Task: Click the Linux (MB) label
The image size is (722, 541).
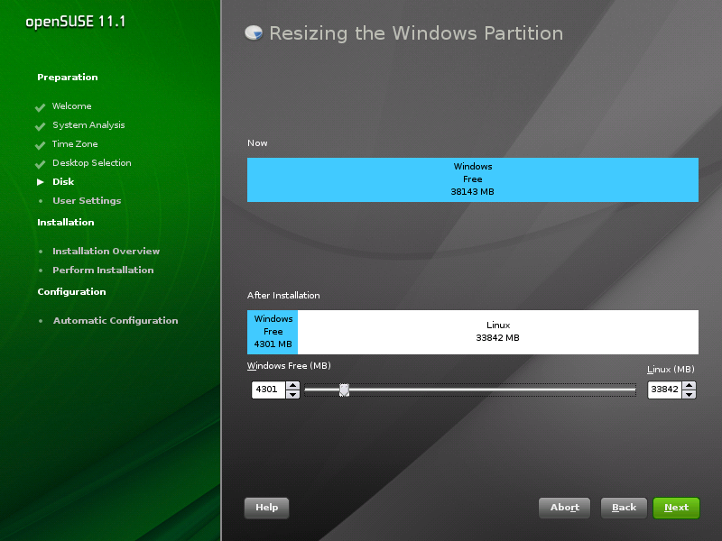Action: [671, 370]
